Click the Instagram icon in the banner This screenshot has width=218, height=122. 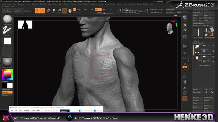tap(6, 118)
